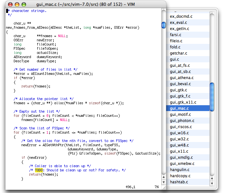225x193 pixels.
Task: Open gui_athena.c from the drawer
Action: 188,78
